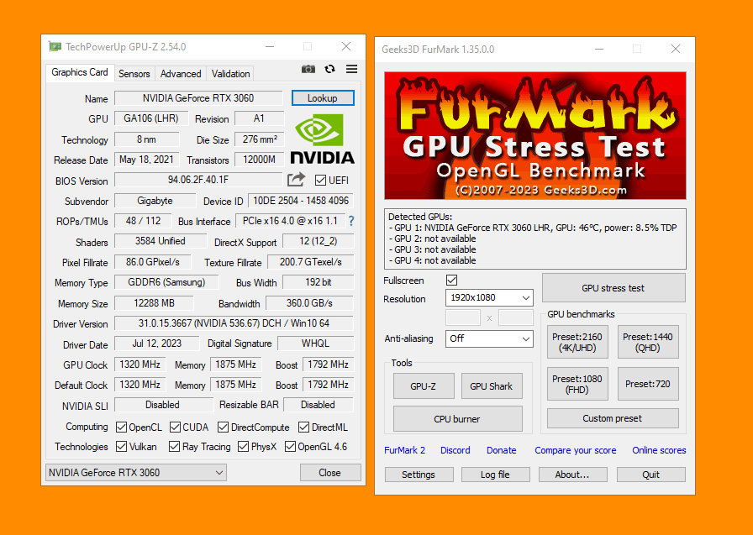Toggle the DirectML checkbox

pos(303,427)
